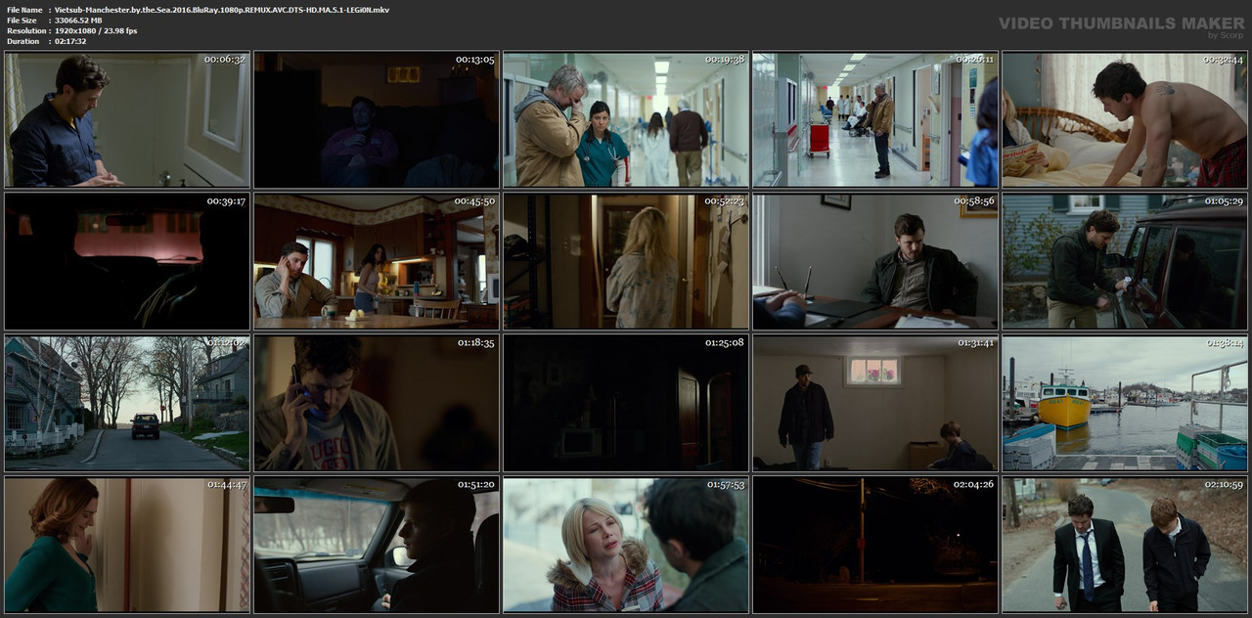Select the thumbnail stamped 00:06:32
The height and width of the screenshot is (618, 1252).
(127, 119)
